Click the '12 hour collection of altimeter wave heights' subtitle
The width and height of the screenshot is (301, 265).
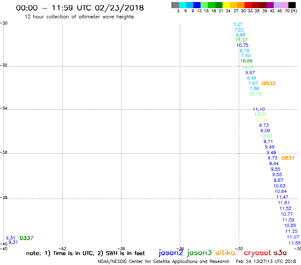[x=79, y=17]
